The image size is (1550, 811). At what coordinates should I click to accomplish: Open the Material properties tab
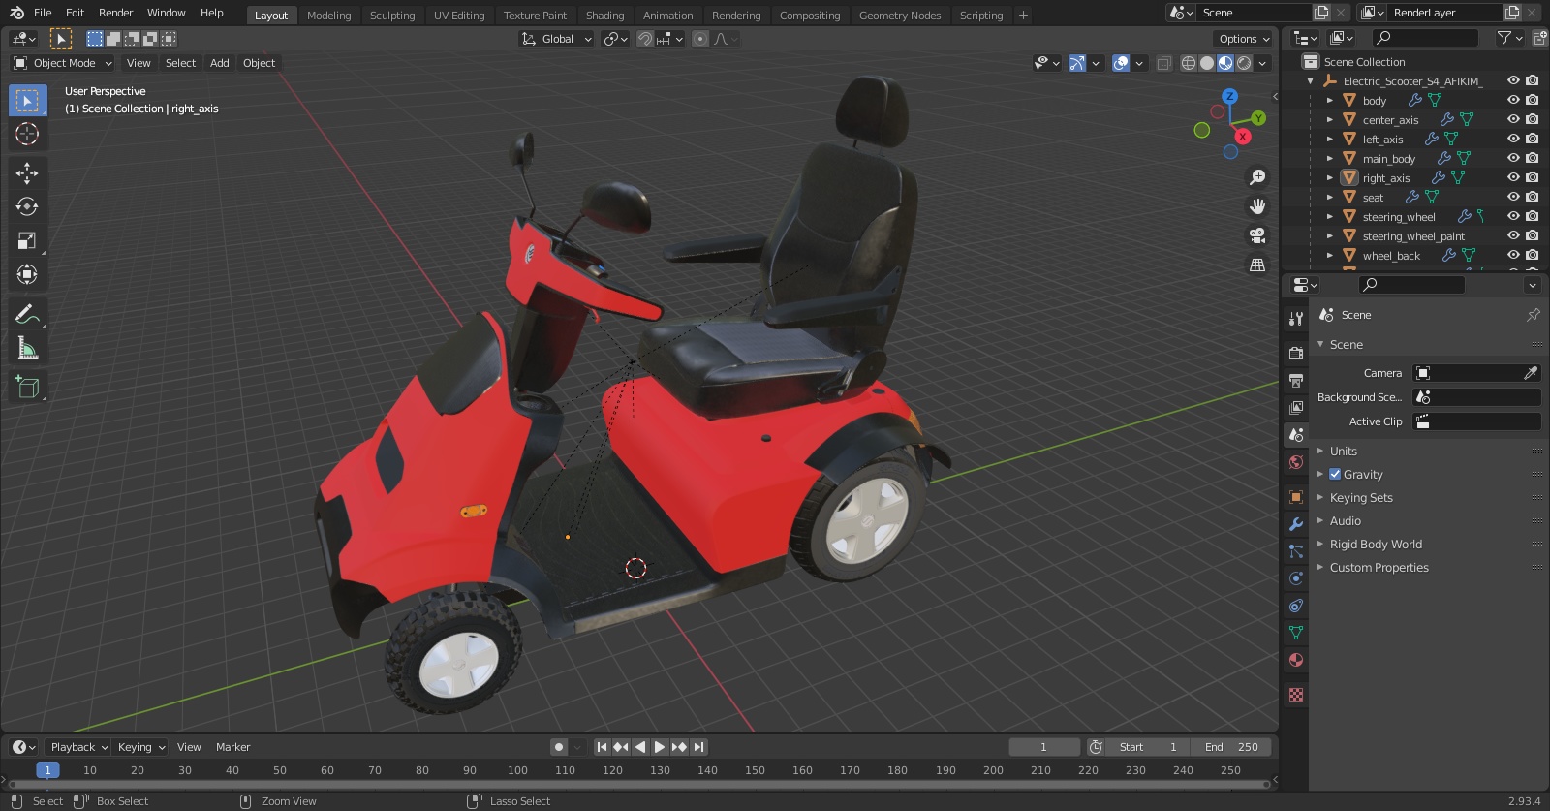point(1296,660)
